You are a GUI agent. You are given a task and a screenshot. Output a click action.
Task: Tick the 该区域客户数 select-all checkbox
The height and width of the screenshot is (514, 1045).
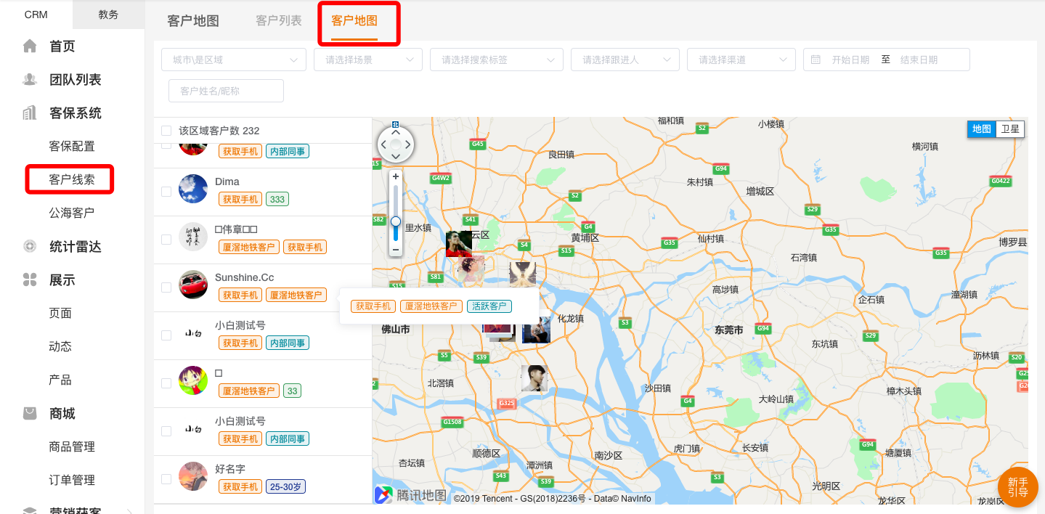166,131
